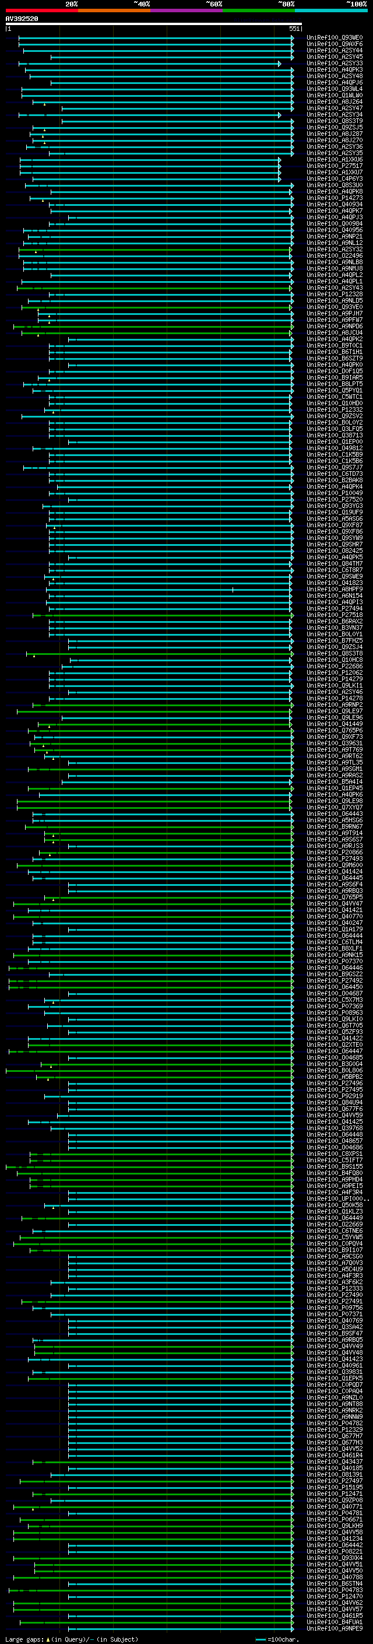Open hit UniRef100_Q93WE0
The height and width of the screenshot is (1644, 373).
tap(335, 38)
